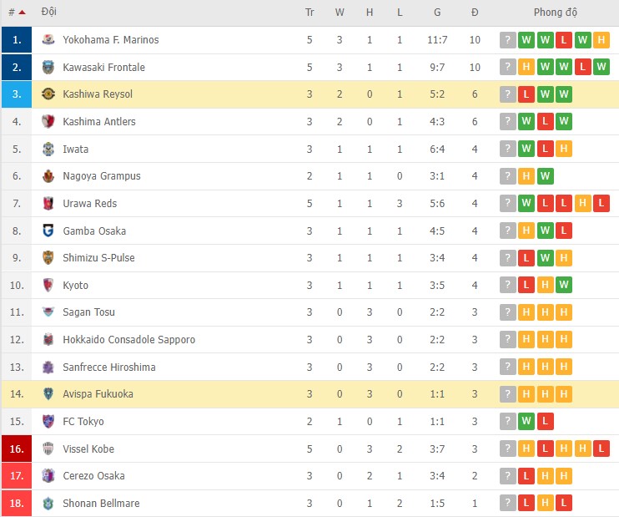The width and height of the screenshot is (619, 517).
Task: Click the Gamba Osaka club logo
Action: click(48, 231)
